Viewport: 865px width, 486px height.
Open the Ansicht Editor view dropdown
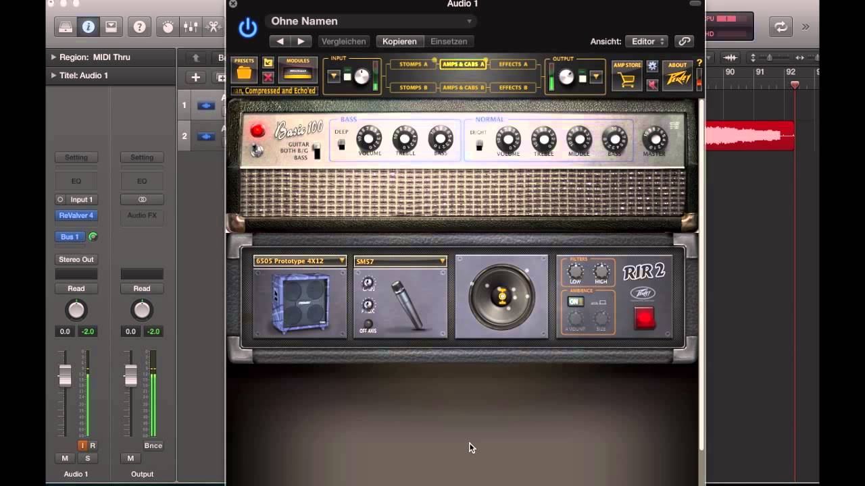click(647, 41)
